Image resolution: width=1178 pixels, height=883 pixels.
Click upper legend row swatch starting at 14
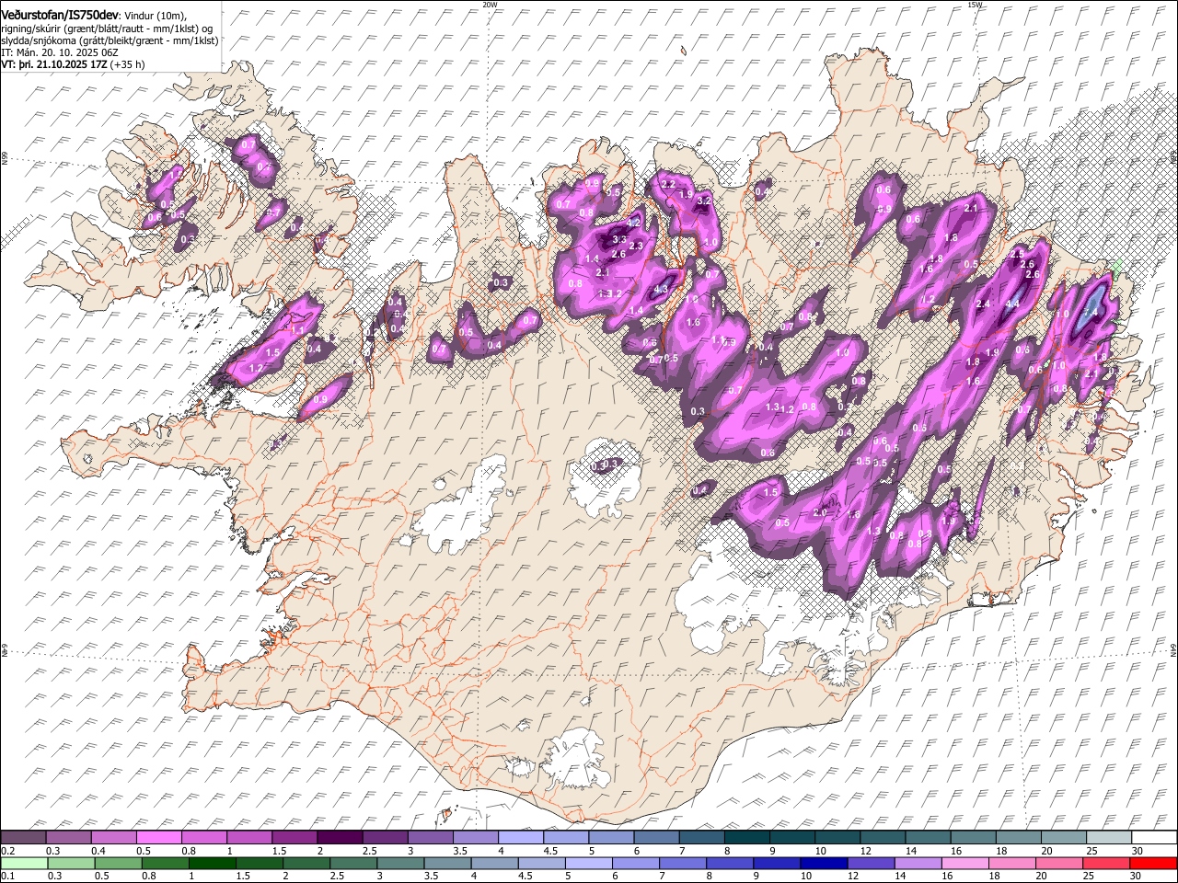[x=928, y=838]
